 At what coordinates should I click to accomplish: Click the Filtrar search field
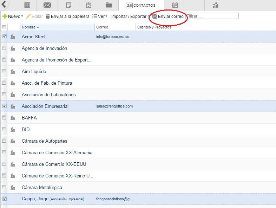[x=212, y=16]
